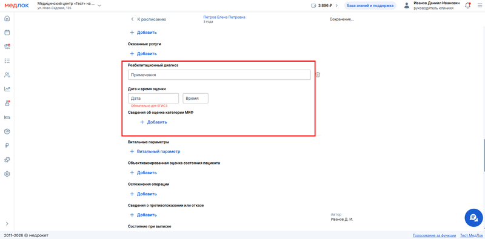Open База знаний и поддержка
This screenshot has width=485, height=239.
(370, 5)
